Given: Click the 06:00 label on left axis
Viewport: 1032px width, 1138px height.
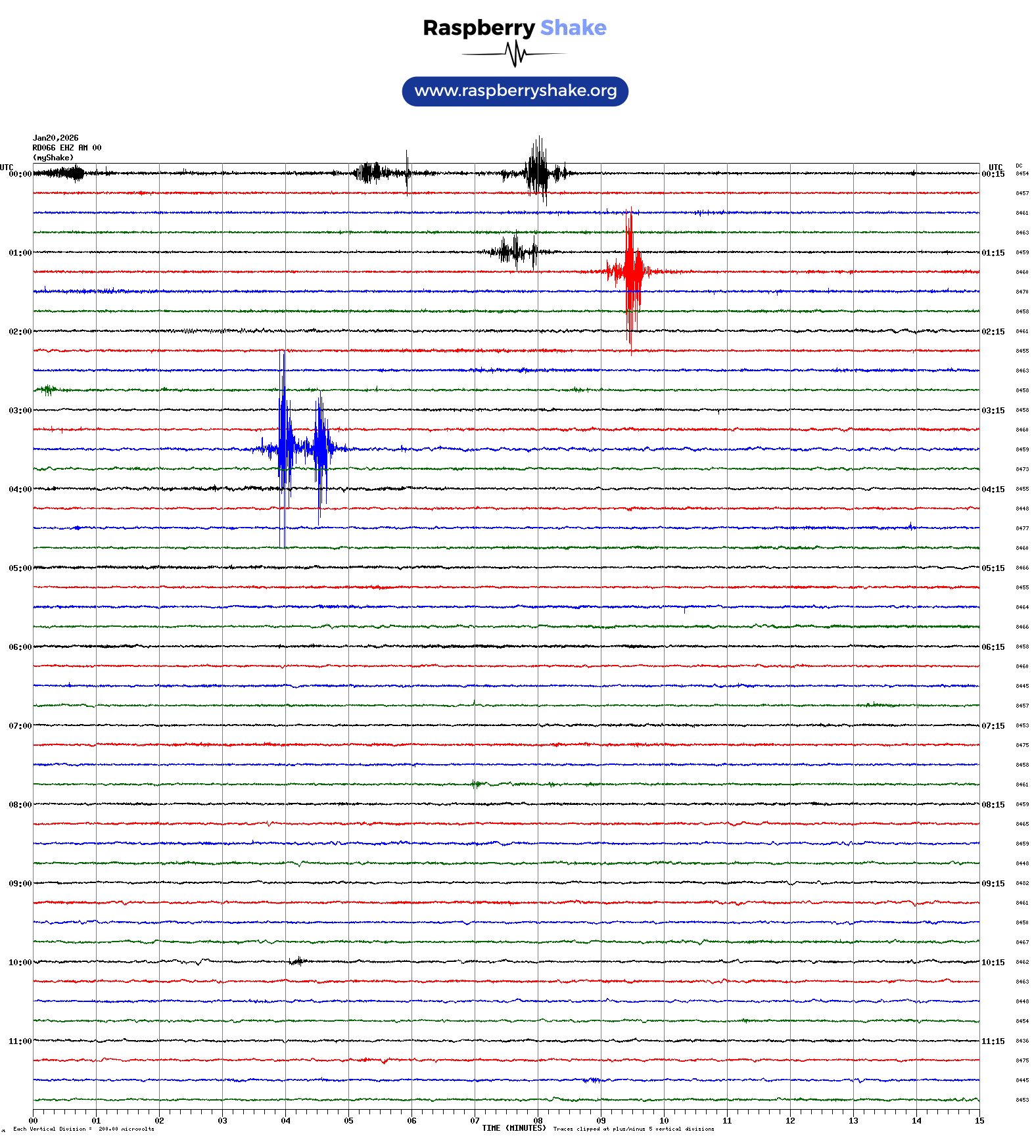Looking at the screenshot, I should pos(20,647).
